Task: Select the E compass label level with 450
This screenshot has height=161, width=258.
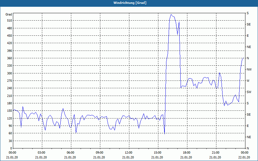Action: click(248, 36)
